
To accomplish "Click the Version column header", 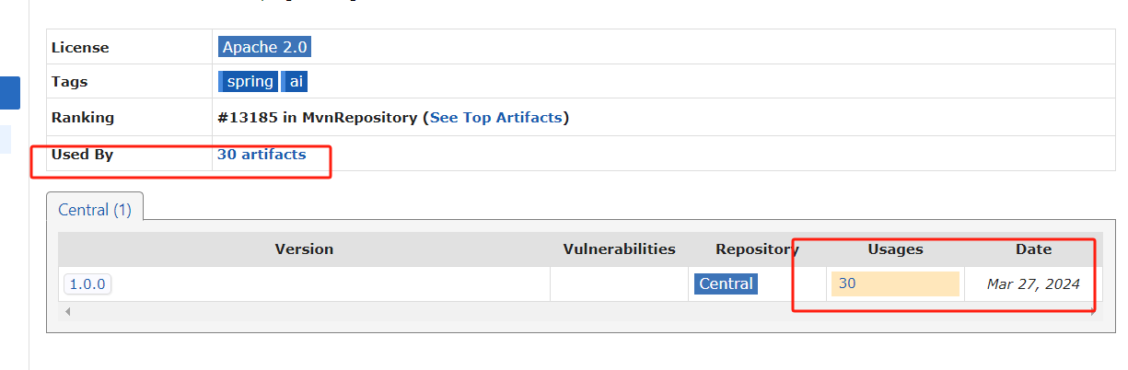I will 304,249.
